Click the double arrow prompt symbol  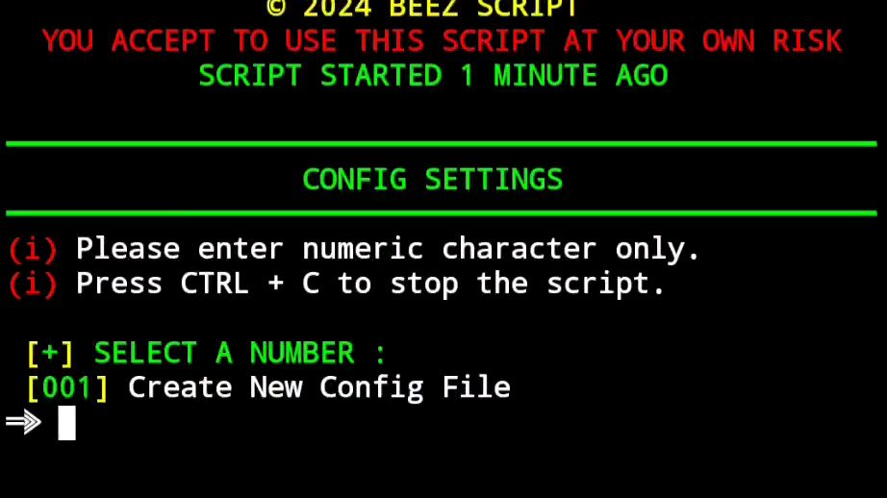click(x=23, y=422)
